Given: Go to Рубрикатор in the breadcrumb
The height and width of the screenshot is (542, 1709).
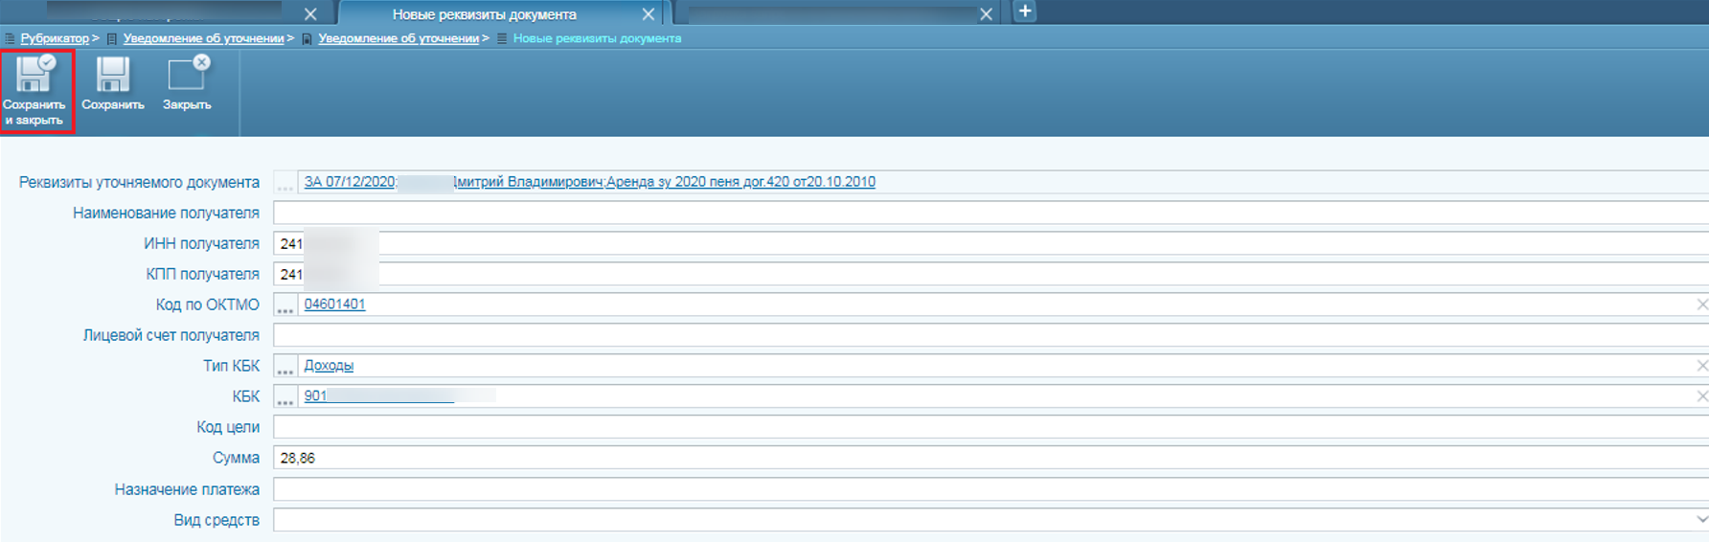Looking at the screenshot, I should point(55,38).
